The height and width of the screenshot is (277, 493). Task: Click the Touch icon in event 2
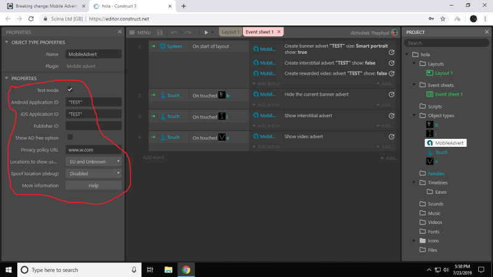tap(163, 96)
